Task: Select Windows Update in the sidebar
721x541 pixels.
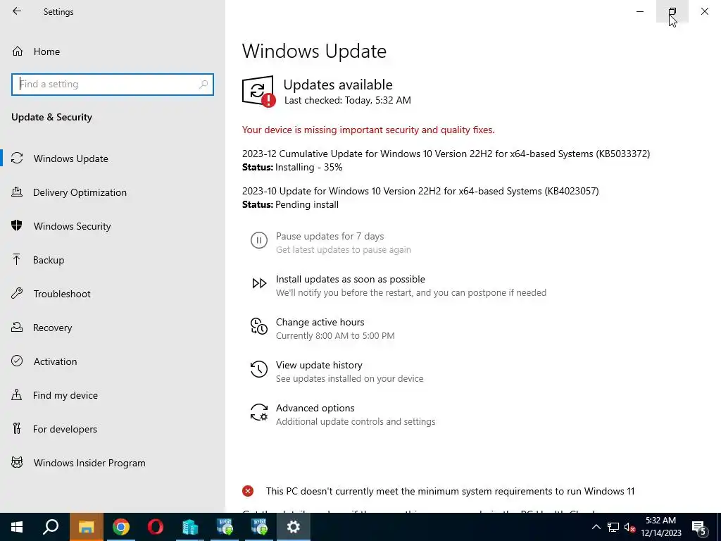Action: tap(71, 158)
